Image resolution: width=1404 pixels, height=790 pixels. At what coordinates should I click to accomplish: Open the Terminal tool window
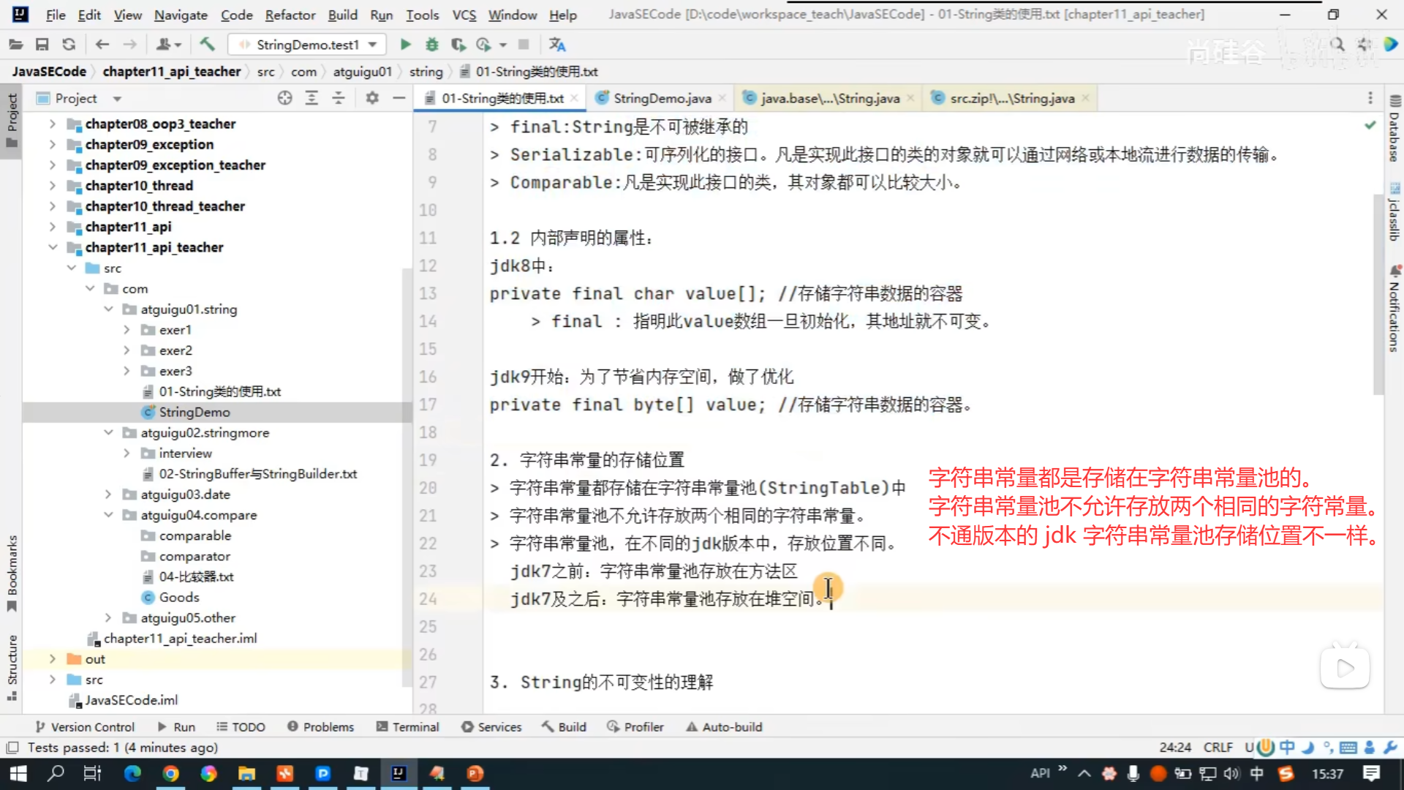point(407,726)
